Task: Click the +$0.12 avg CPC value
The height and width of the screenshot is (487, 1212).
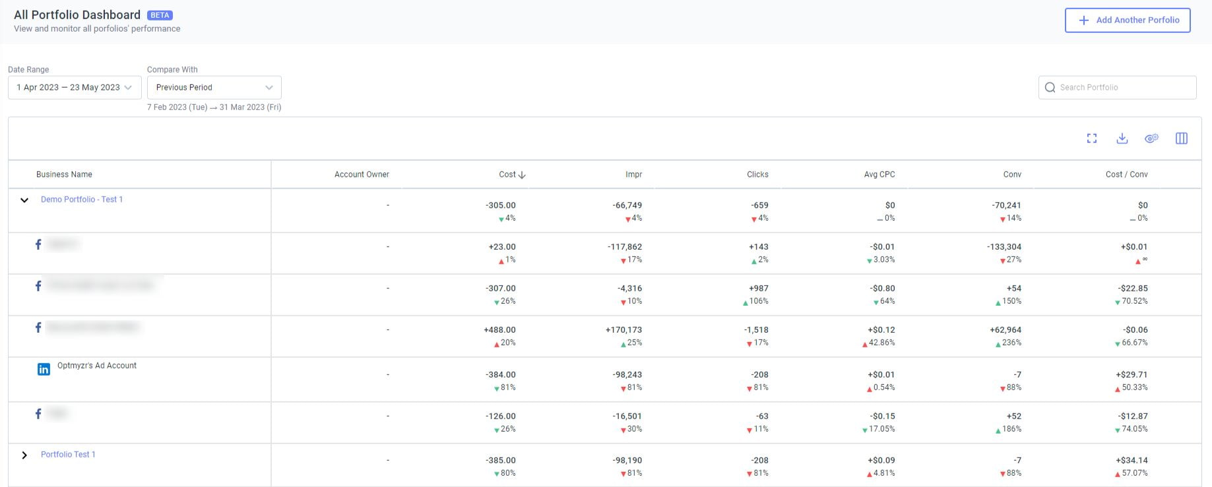Action: (x=881, y=330)
